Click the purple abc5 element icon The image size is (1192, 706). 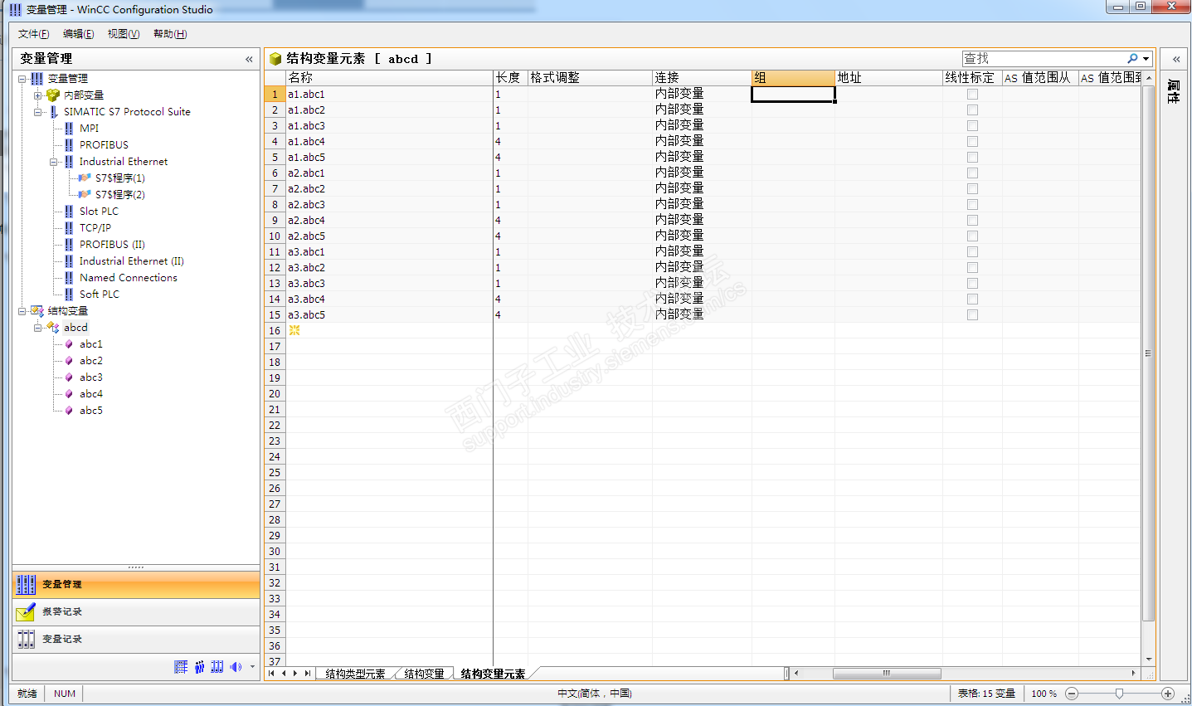69,411
